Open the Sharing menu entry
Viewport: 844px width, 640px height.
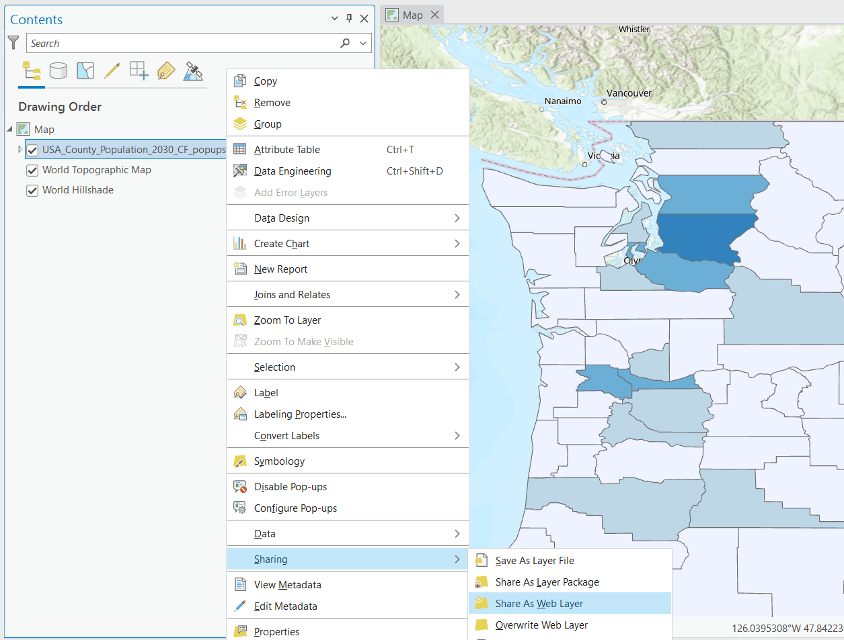tap(348, 559)
